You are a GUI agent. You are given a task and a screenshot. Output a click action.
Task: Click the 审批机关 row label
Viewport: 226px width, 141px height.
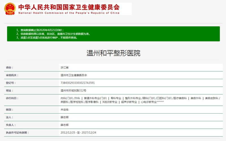(x=12, y=75)
